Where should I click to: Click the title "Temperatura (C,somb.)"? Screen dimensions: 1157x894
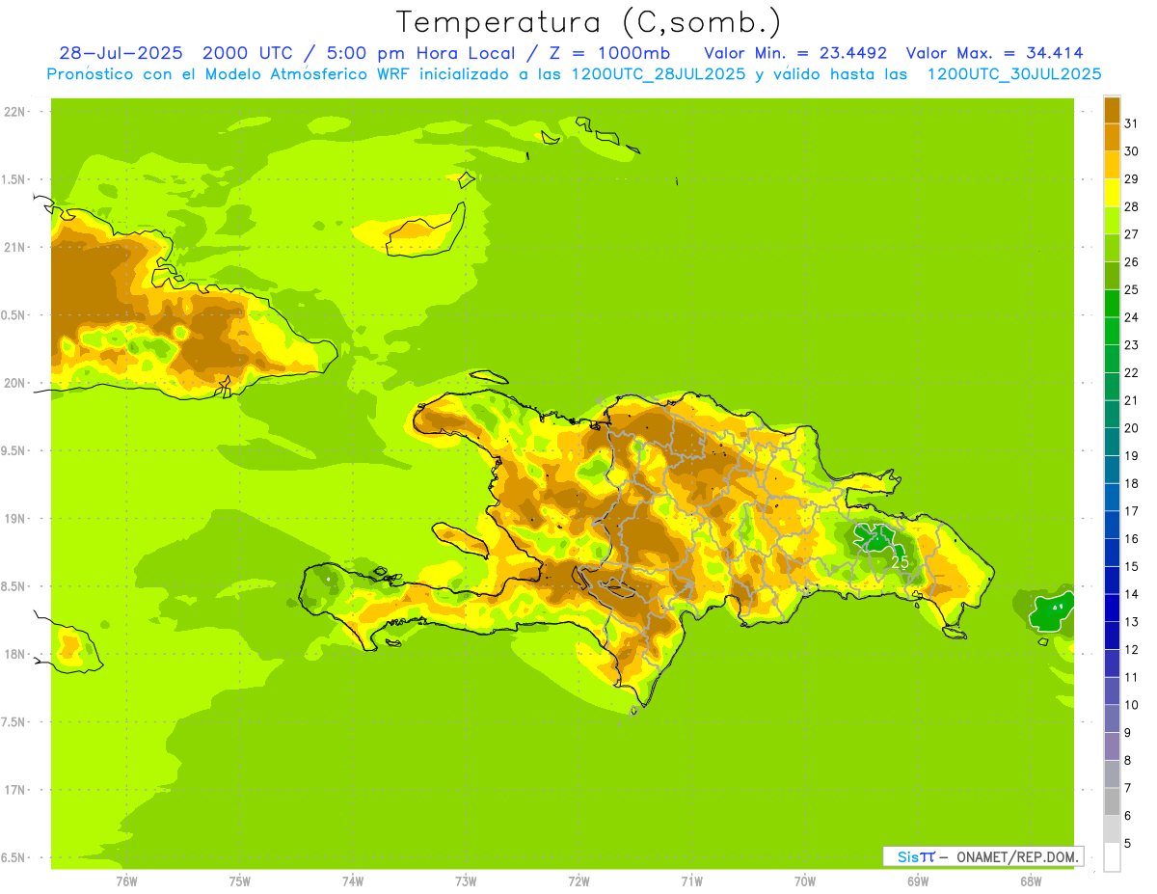(589, 22)
